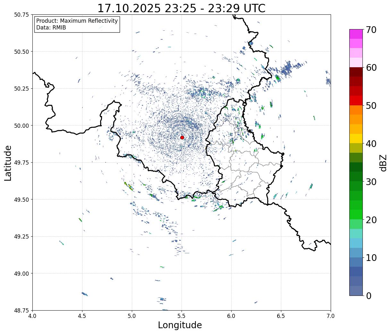The image size is (391, 333).
Task: Click the red radar station marker
Action: tap(182, 137)
